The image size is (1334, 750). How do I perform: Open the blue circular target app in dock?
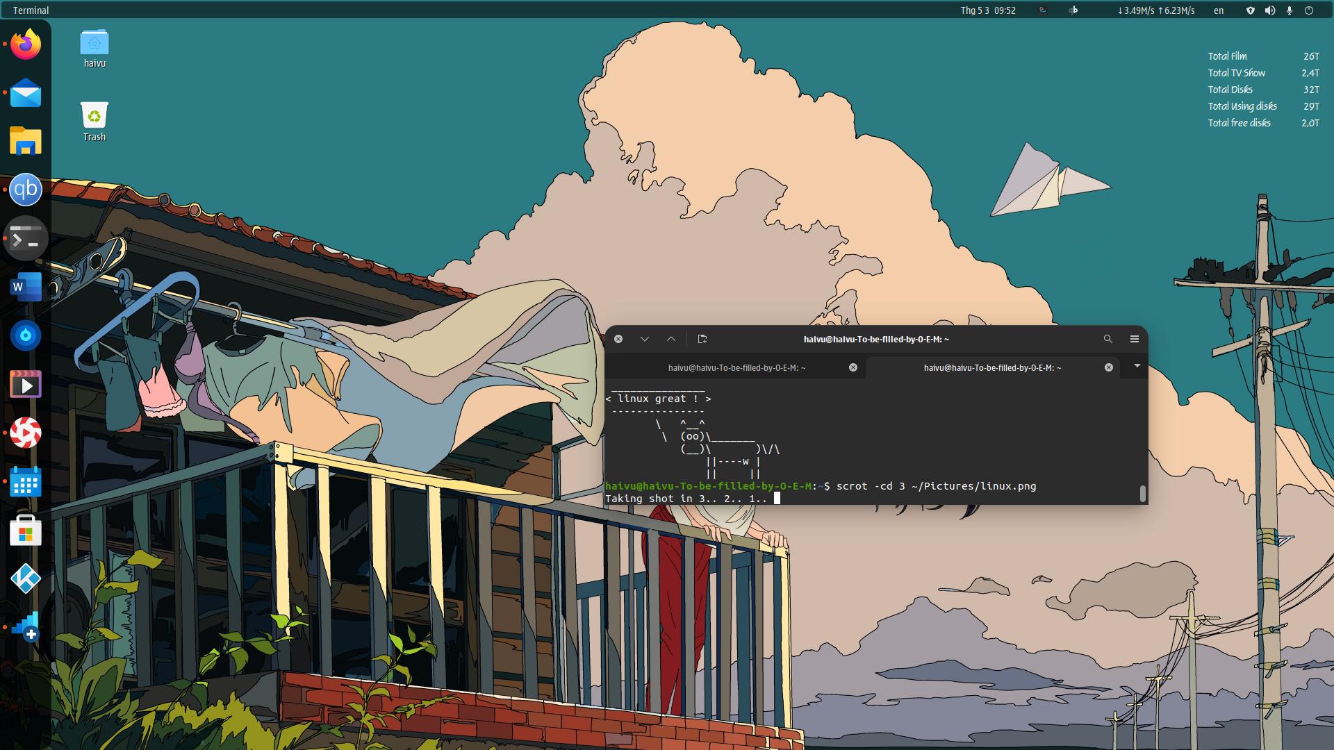[x=26, y=336]
